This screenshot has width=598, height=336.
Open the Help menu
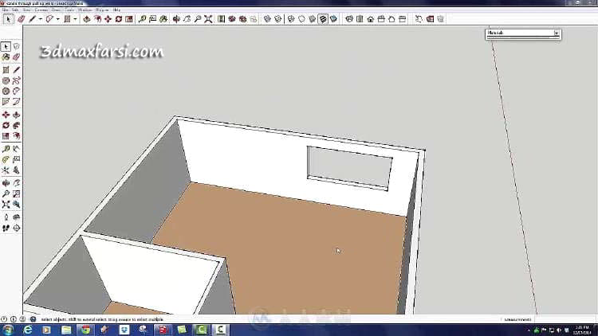(116, 10)
